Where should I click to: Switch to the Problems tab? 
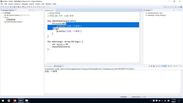point(49,66)
